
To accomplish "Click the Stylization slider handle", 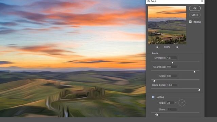I will [173, 63].
